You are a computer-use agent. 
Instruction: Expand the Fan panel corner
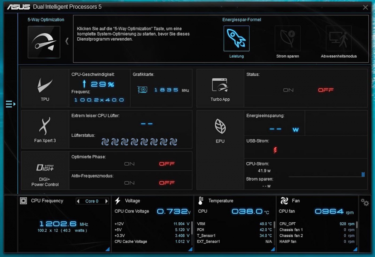[x=355, y=249]
